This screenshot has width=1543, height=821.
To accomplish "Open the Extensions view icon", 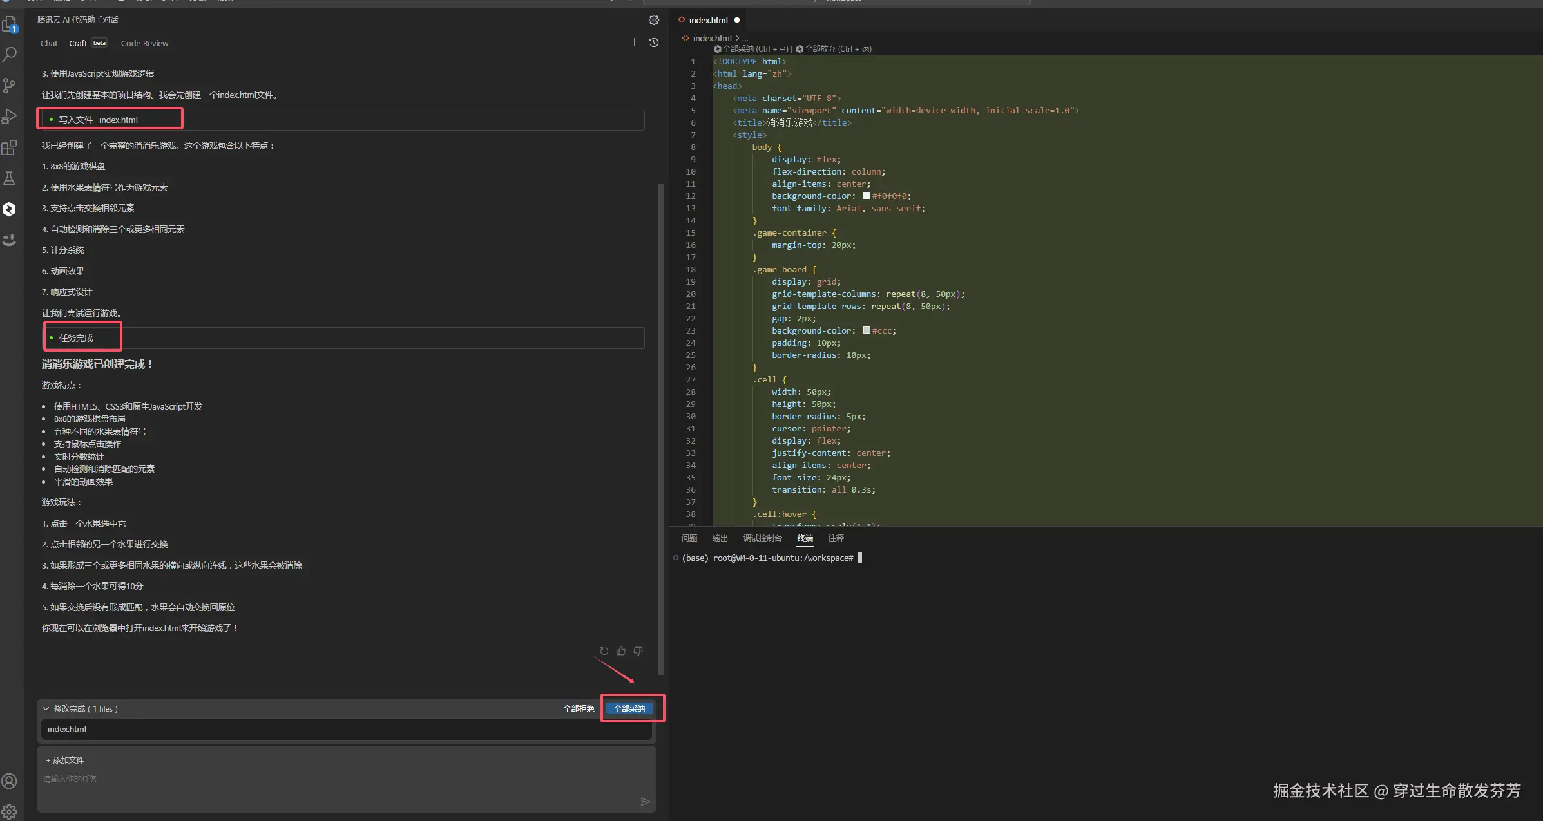I will (x=10, y=147).
